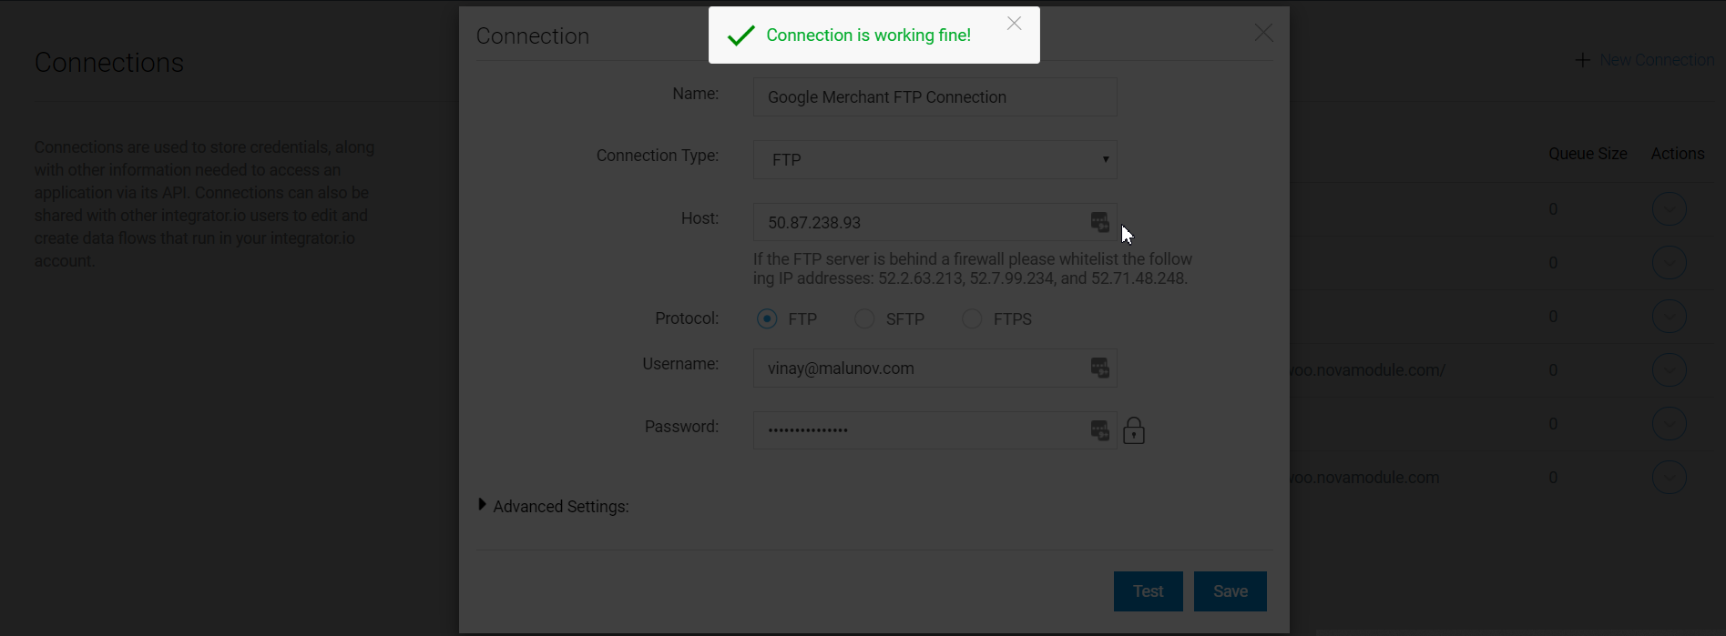Select the FTP protocol radio button

(767, 318)
